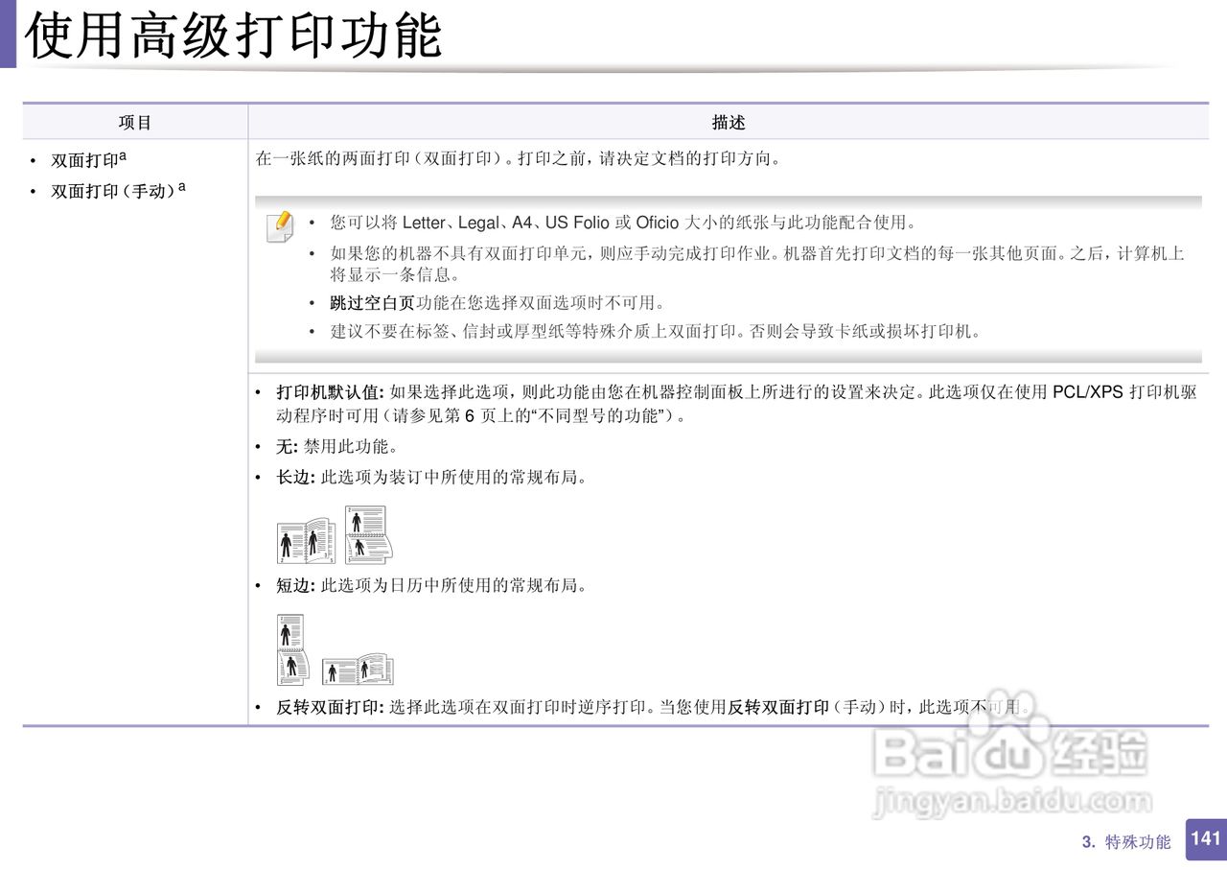This screenshot has height=870, width=1227.
Task: Click the page title 使用高级打印功能
Action: coord(234,35)
